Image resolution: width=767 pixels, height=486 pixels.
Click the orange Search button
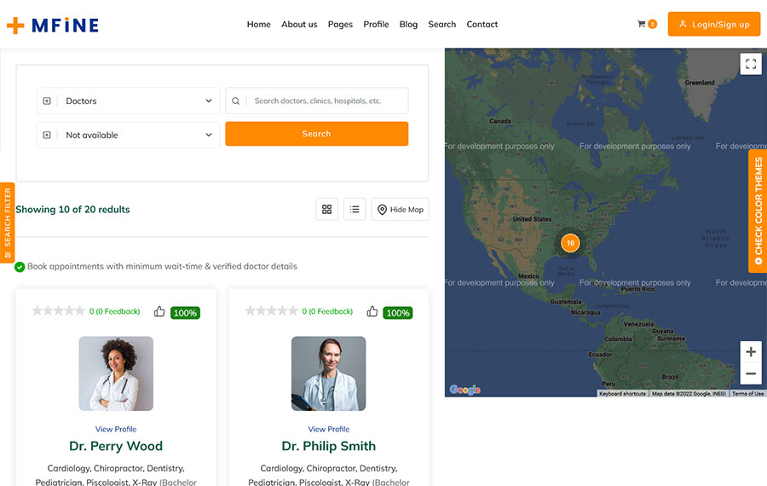(x=316, y=134)
